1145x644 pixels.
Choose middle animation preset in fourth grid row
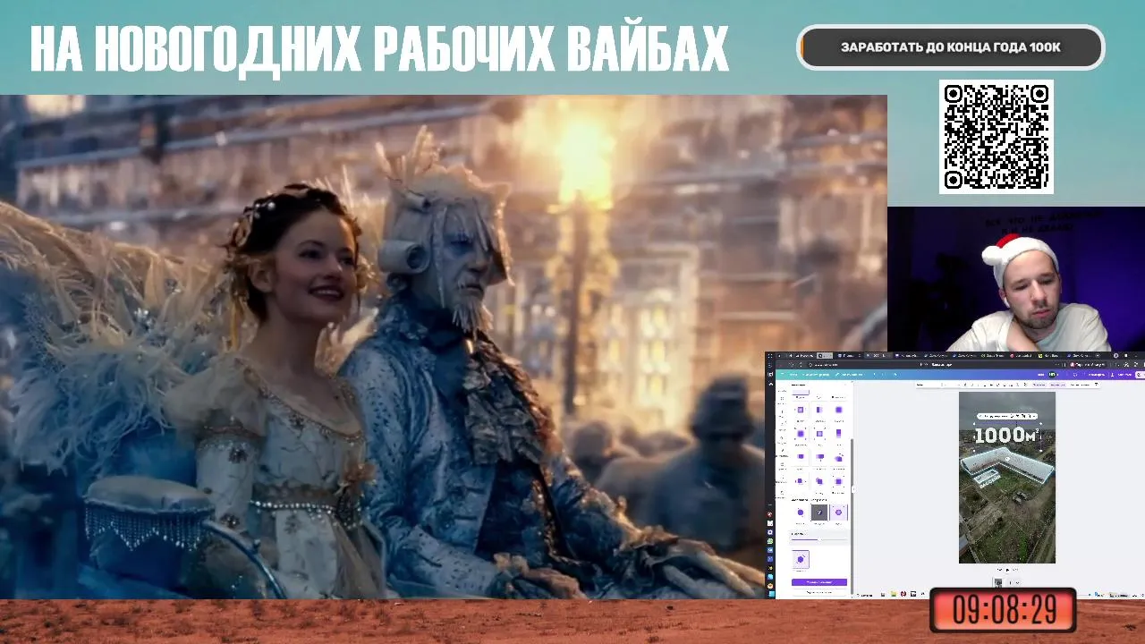(819, 481)
